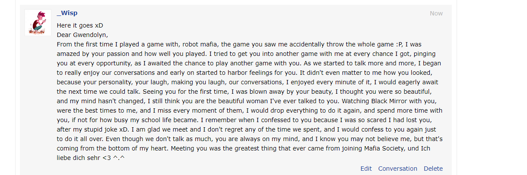Edit this message

pos(366,169)
